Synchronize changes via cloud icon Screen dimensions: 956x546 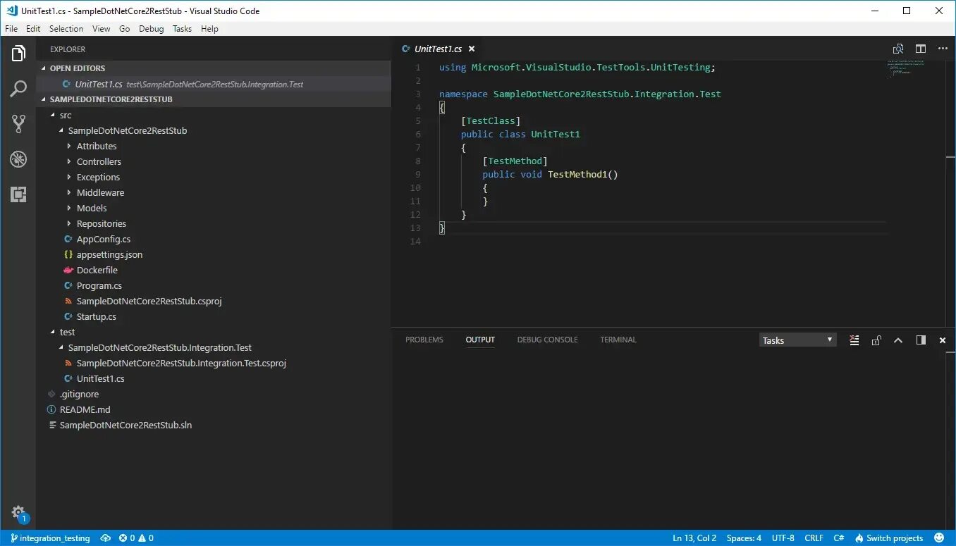pyautogui.click(x=106, y=538)
